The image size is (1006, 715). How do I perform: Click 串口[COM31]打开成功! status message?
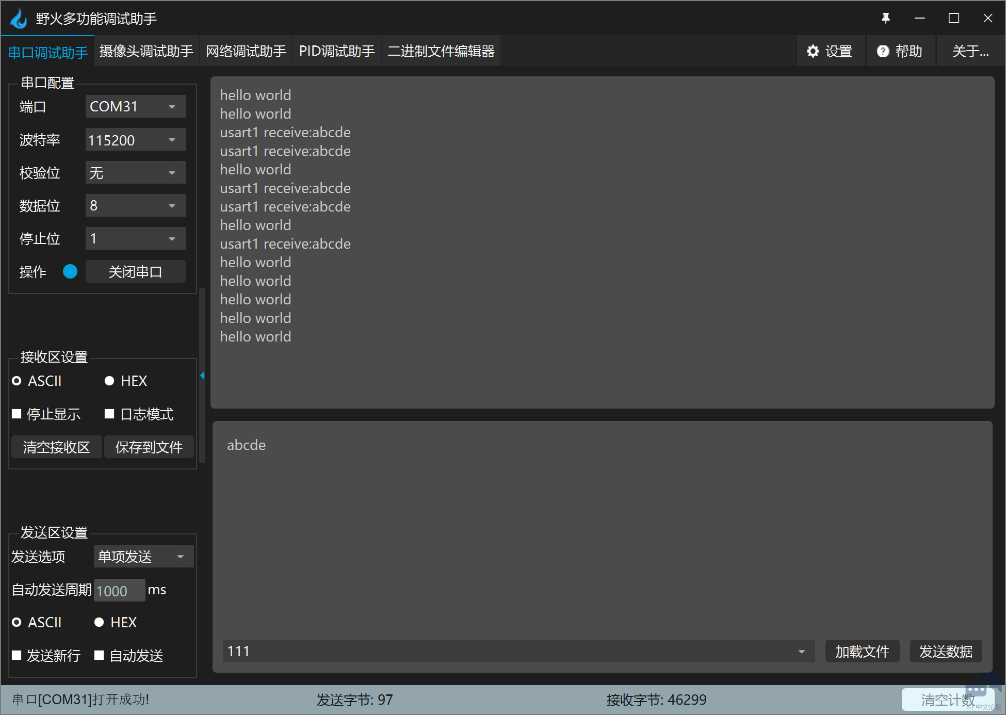point(80,700)
